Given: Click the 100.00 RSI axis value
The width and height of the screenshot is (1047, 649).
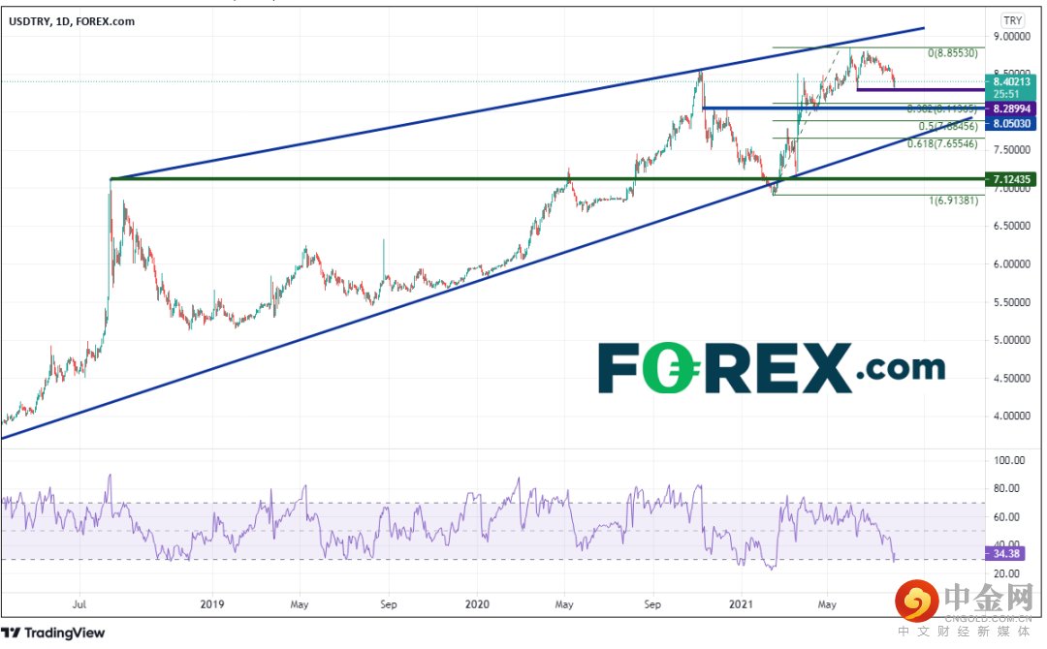Looking at the screenshot, I should tap(1009, 460).
